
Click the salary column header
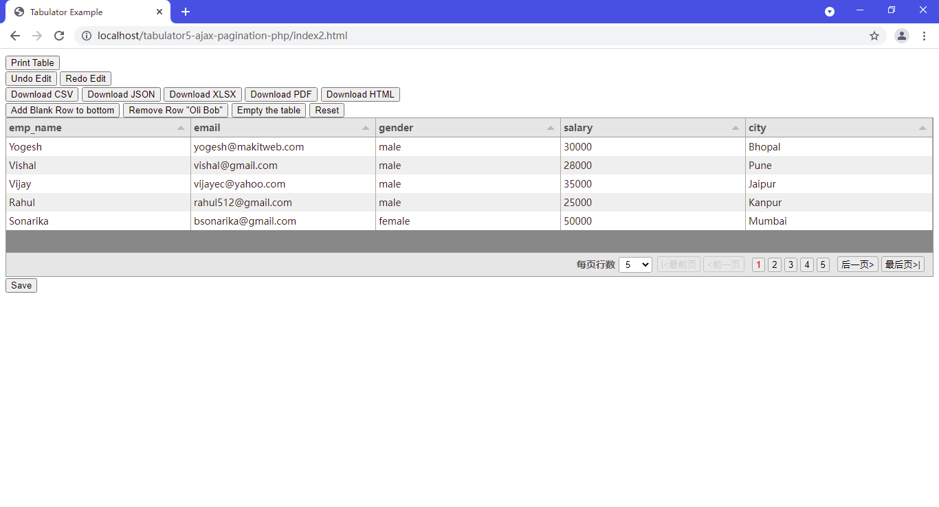coord(653,128)
